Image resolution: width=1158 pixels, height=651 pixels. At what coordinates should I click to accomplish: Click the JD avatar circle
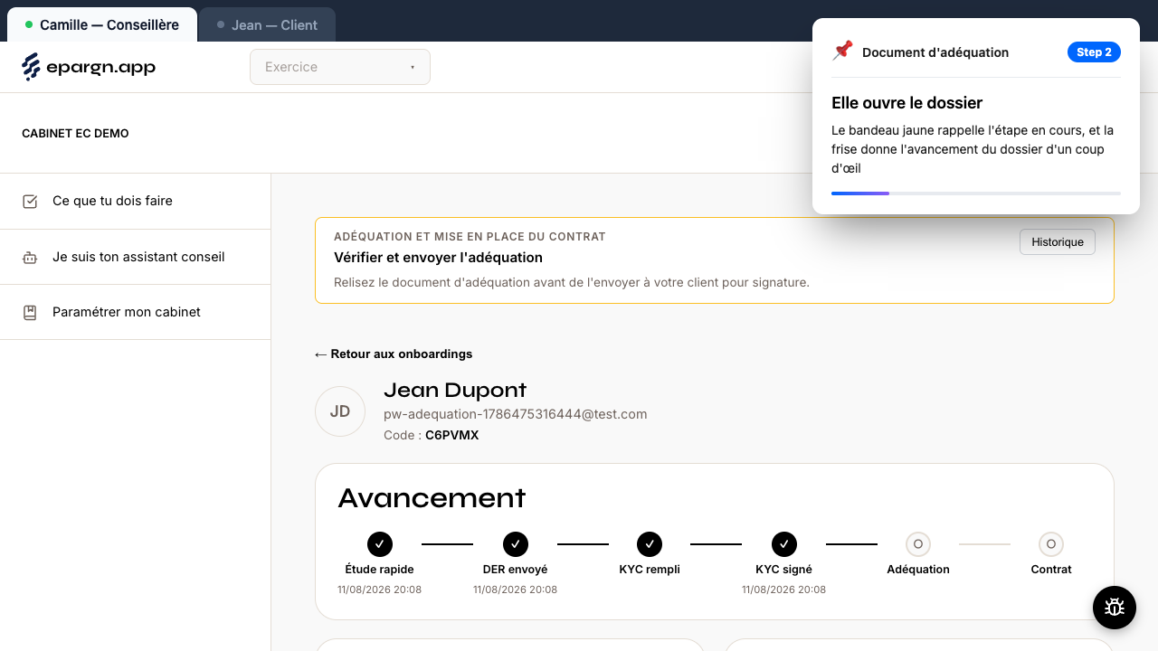pyautogui.click(x=340, y=411)
